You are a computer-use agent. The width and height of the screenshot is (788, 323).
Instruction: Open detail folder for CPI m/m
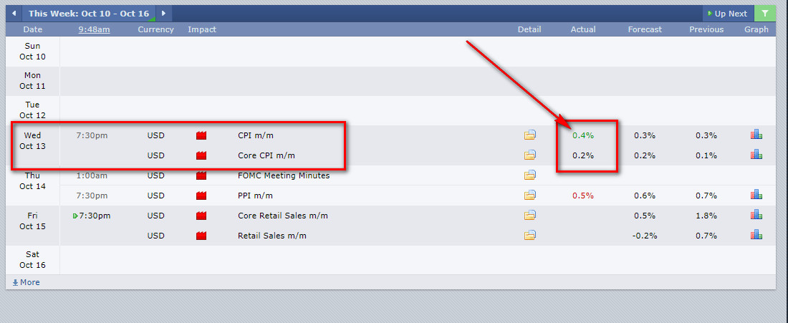click(x=529, y=135)
